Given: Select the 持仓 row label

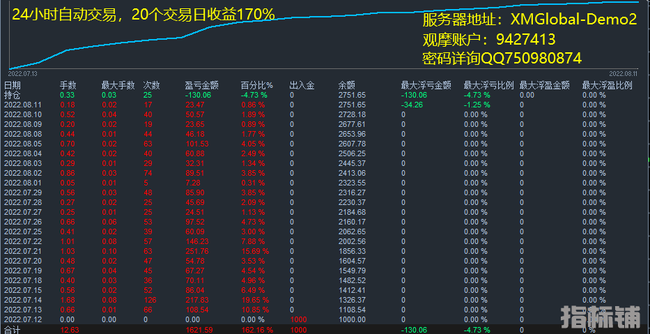Looking at the screenshot, I should click(x=12, y=95).
